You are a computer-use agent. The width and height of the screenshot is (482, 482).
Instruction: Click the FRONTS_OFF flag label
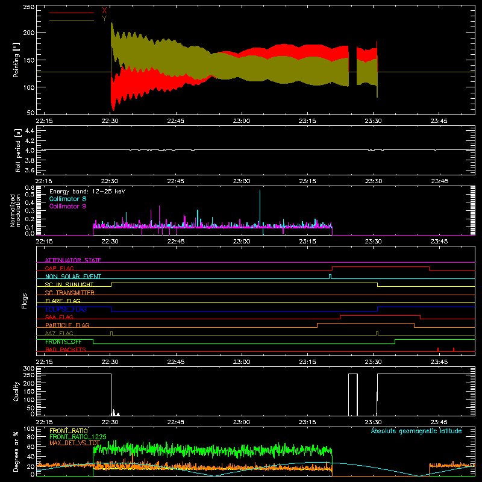(63, 342)
